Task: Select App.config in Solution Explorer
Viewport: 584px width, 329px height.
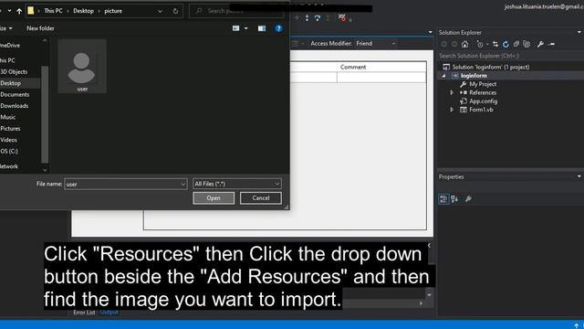Action: tap(483, 101)
